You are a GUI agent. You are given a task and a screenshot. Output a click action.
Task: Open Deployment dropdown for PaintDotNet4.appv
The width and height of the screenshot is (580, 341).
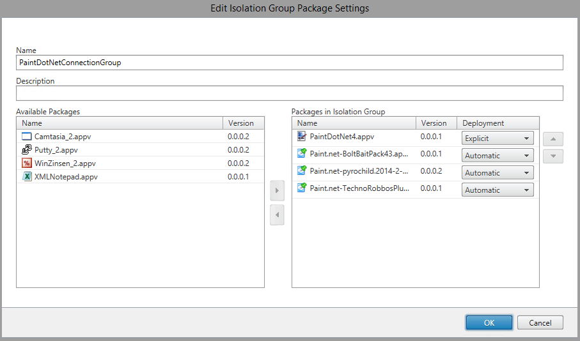click(498, 138)
